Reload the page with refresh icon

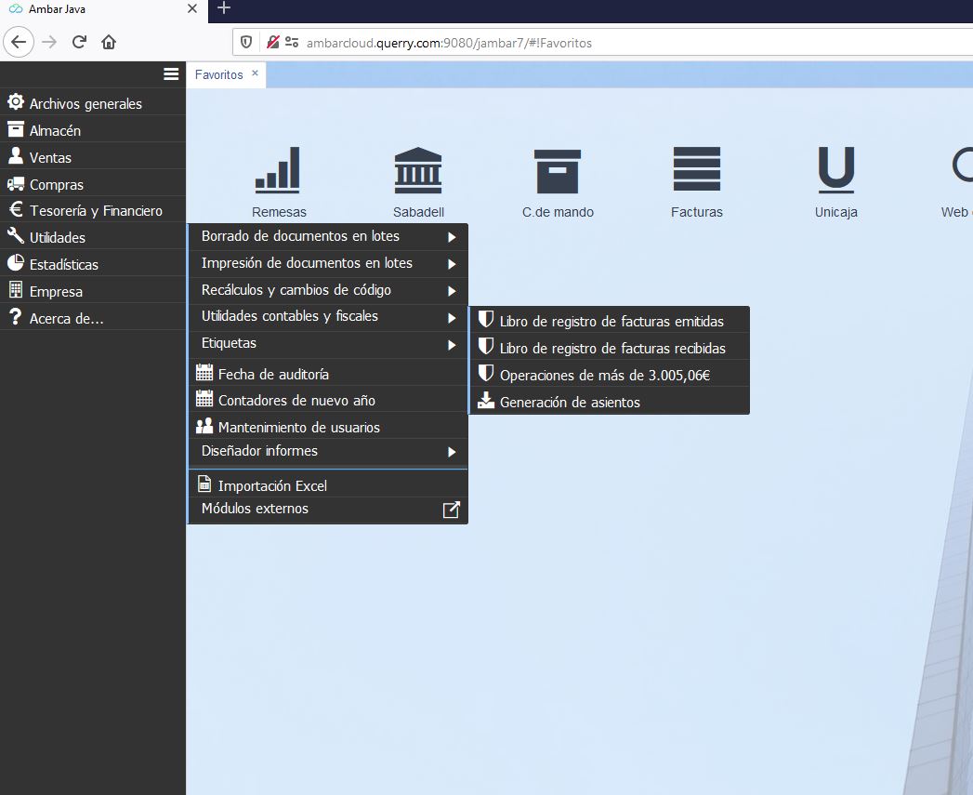pos(79,42)
